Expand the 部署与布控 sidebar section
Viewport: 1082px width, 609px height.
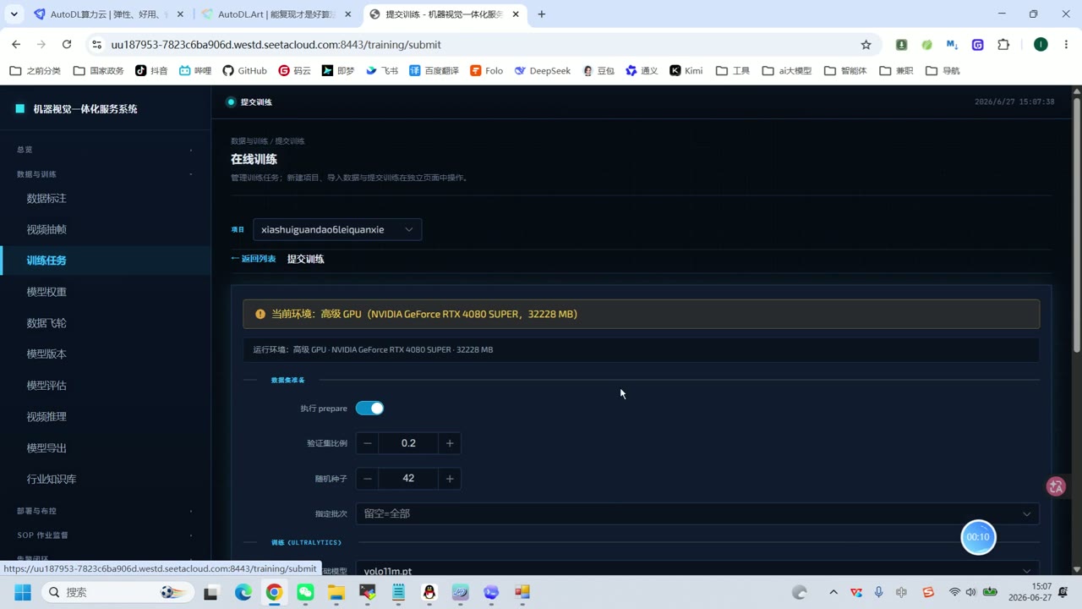click(x=106, y=511)
